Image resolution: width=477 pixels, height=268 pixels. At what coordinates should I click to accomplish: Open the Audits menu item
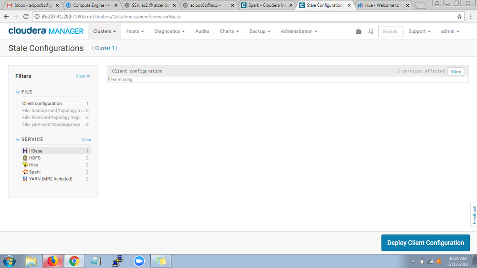pyautogui.click(x=202, y=31)
